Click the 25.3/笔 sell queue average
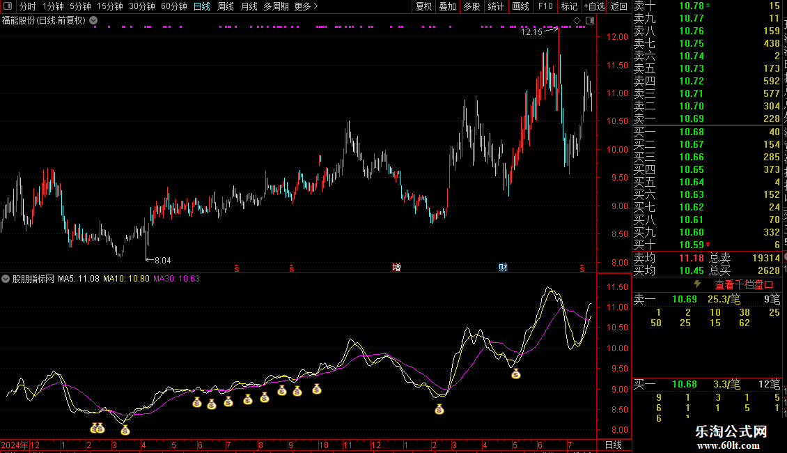Screen dimensions: 787x453 coord(724,299)
